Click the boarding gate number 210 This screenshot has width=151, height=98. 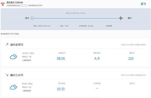click(131, 58)
